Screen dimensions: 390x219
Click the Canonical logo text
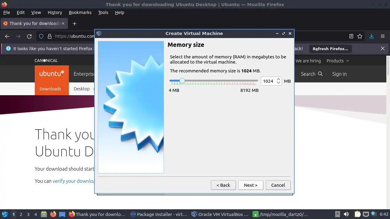click(x=46, y=61)
